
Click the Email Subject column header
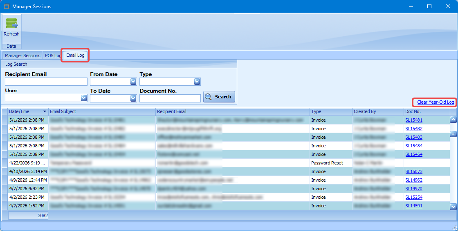click(x=102, y=111)
